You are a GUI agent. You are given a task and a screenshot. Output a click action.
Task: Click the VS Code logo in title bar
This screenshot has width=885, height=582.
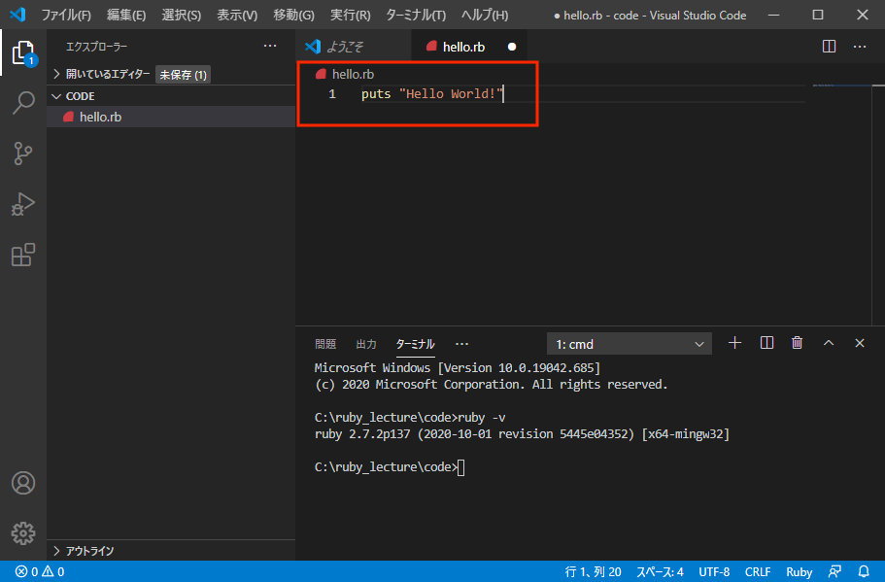[18, 15]
